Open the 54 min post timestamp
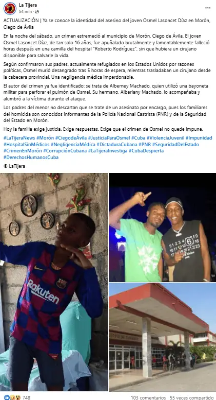216x400 pixels. [26, 11]
